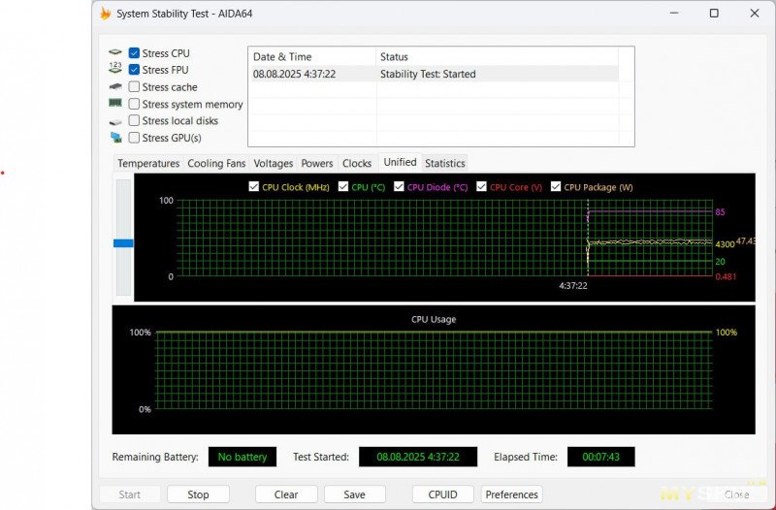Click the GPU monitor icon beside Stress GPU(s)
The height and width of the screenshot is (510, 776).
point(115,138)
